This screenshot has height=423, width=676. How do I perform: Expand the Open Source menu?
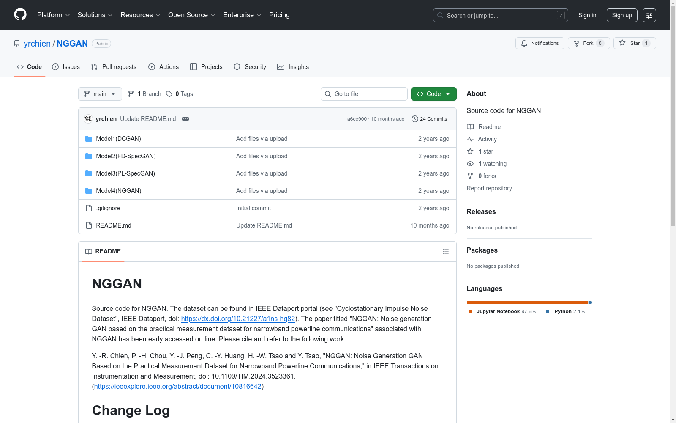[192, 15]
